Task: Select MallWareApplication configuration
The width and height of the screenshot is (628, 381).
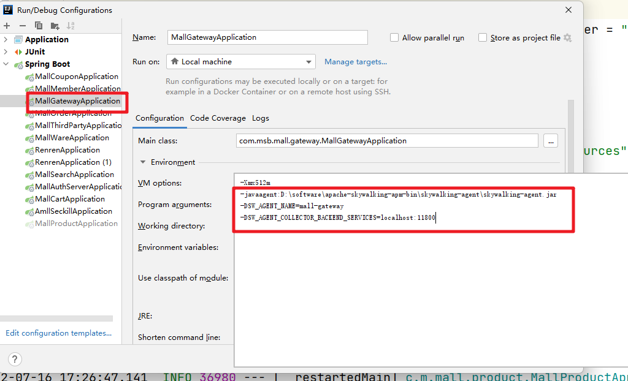Action: pyautogui.click(x=72, y=138)
